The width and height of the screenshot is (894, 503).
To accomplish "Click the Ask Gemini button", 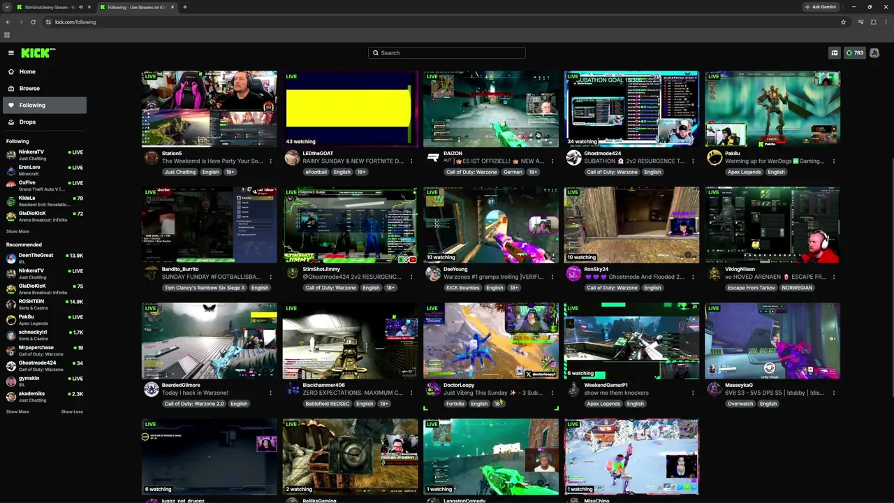I will click(820, 7).
